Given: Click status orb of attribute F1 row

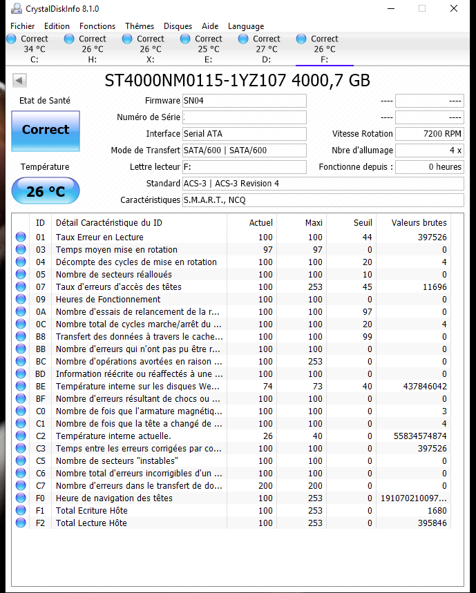Looking at the screenshot, I should pos(21,511).
